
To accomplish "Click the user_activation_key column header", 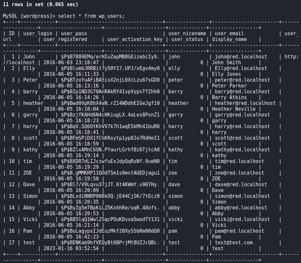I will [135, 39].
